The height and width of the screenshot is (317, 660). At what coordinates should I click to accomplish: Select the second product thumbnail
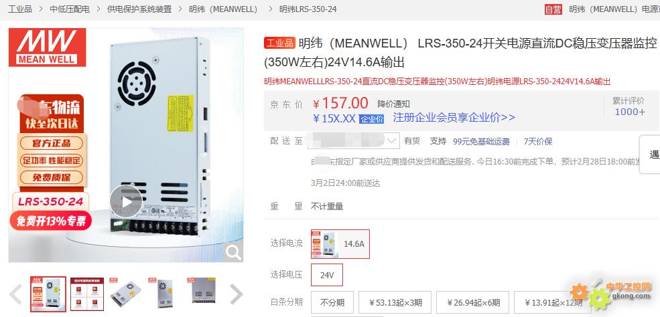tap(86, 293)
